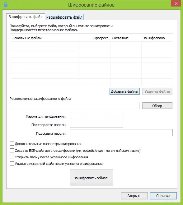Click the Зашифровать сейчас! button
The height and width of the screenshot is (205, 183).
[x=91, y=178]
